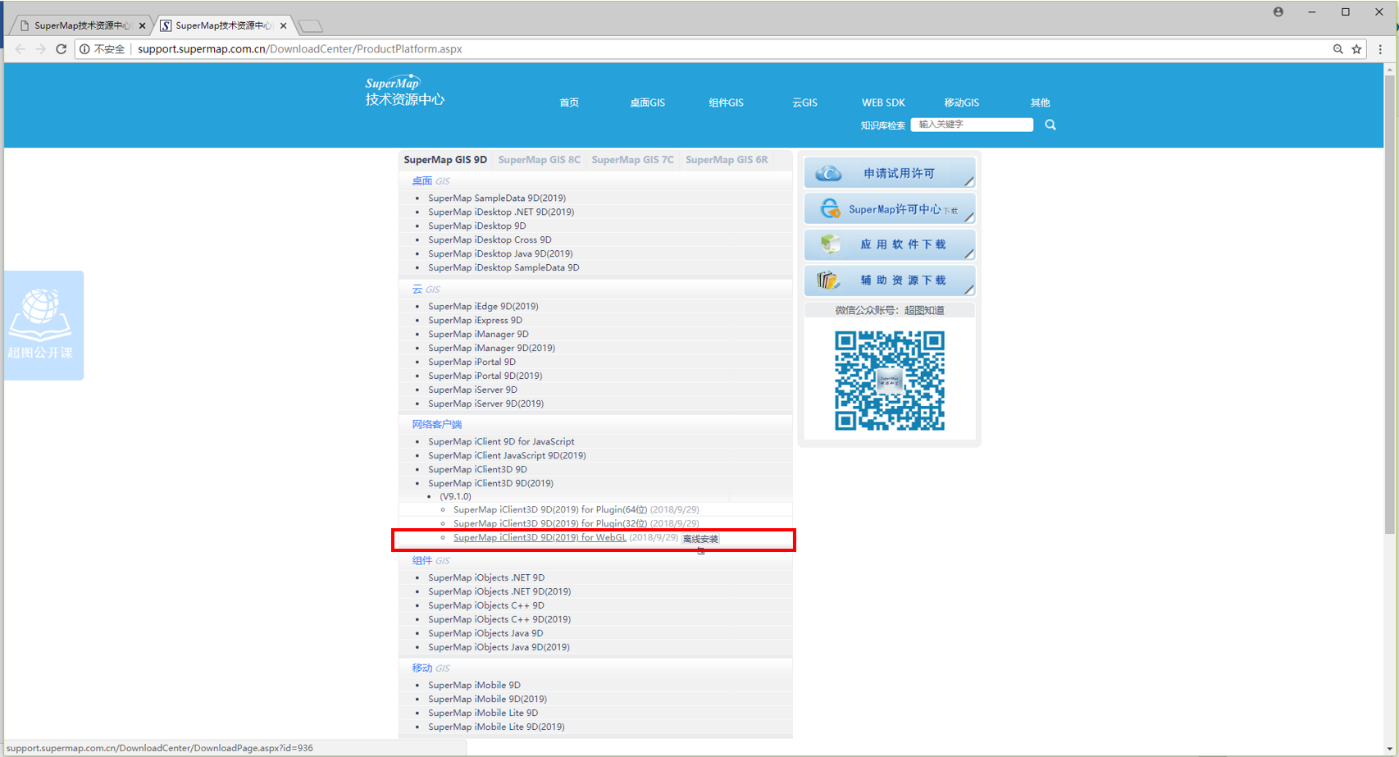This screenshot has height=757, width=1399.
Task: Click the site info 不安全 icon
Action: 103,49
